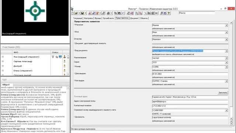Expand the Отчество combo box arrow
The height and width of the screenshot is (133, 236).
226,40
